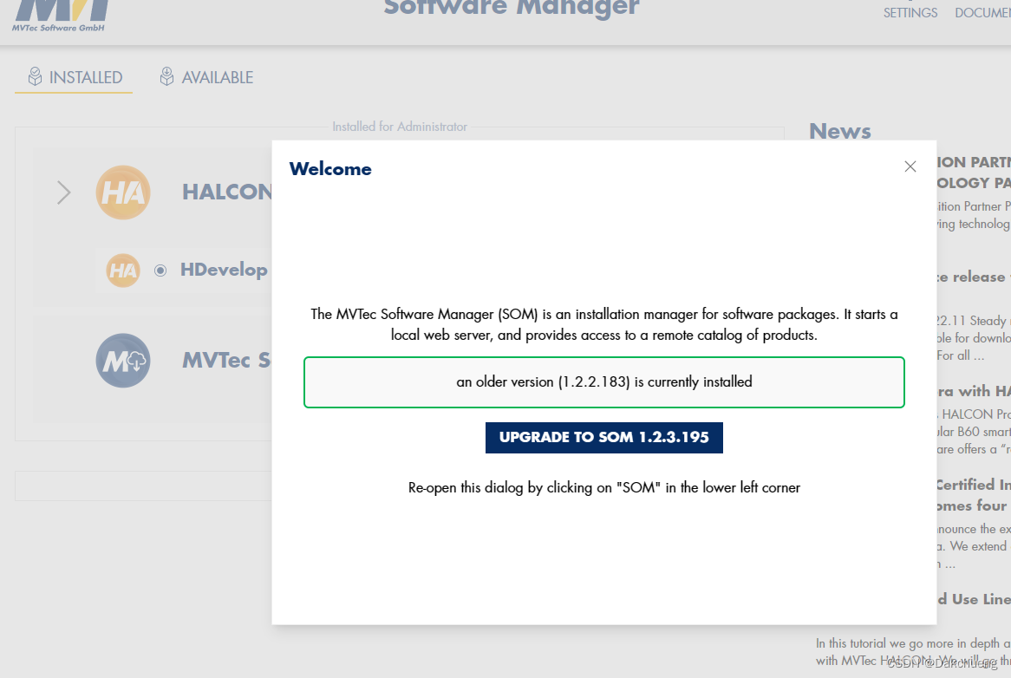The image size is (1011, 678).
Task: Click the MVTec Software GmbH logo
Action: click(62, 16)
